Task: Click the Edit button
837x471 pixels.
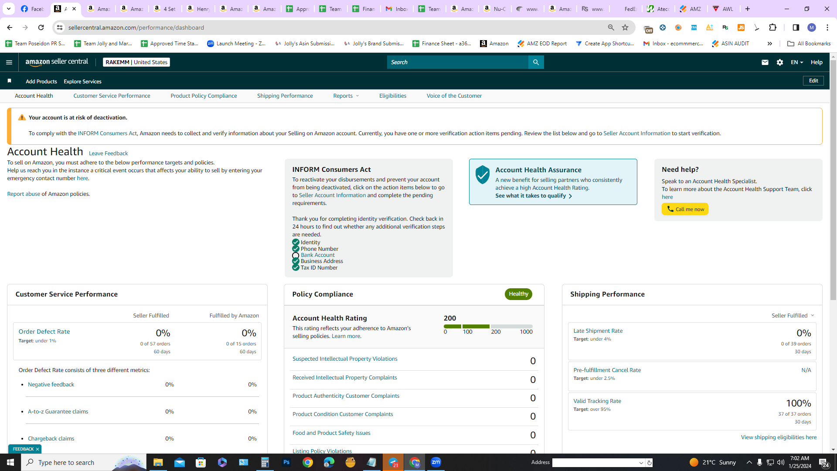Action: [x=813, y=81]
